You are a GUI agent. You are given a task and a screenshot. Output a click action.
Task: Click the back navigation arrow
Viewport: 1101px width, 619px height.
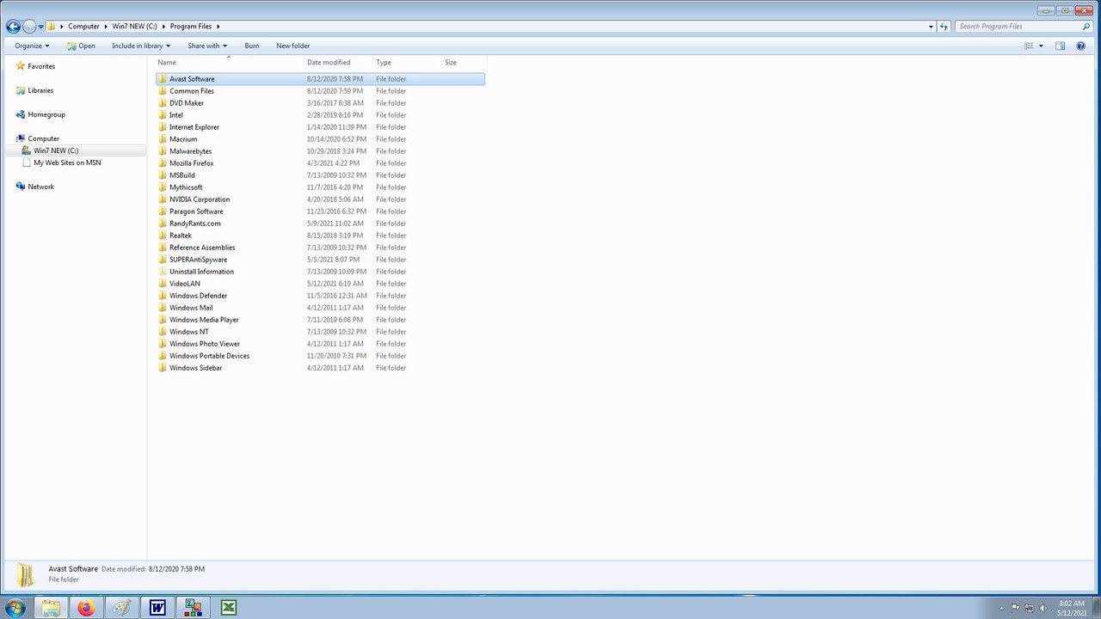pos(13,27)
